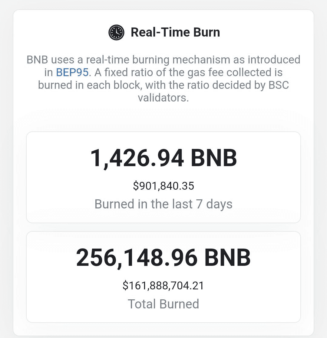Click the "Burned in the last 7 days" label

tap(163, 204)
